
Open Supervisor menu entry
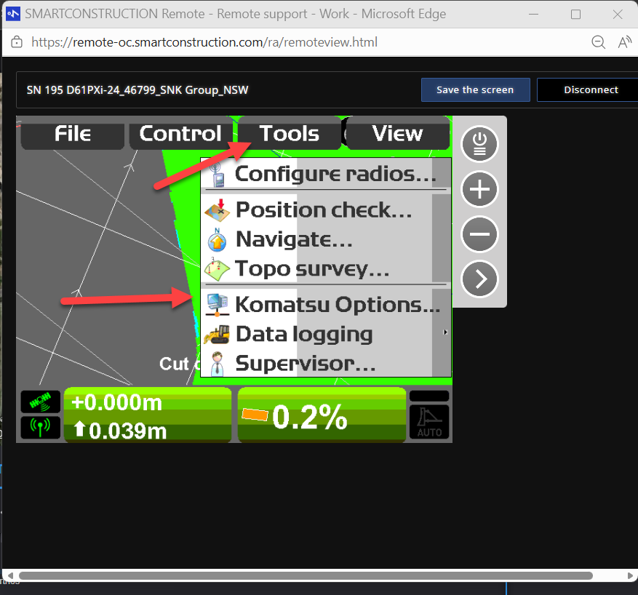tap(326, 363)
